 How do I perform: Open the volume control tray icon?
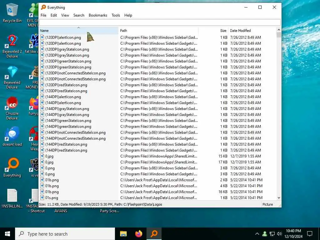coord(279,234)
